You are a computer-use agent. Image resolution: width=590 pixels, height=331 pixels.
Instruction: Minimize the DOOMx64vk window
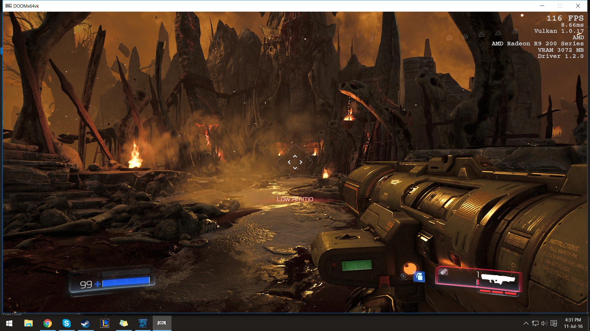(542, 6)
